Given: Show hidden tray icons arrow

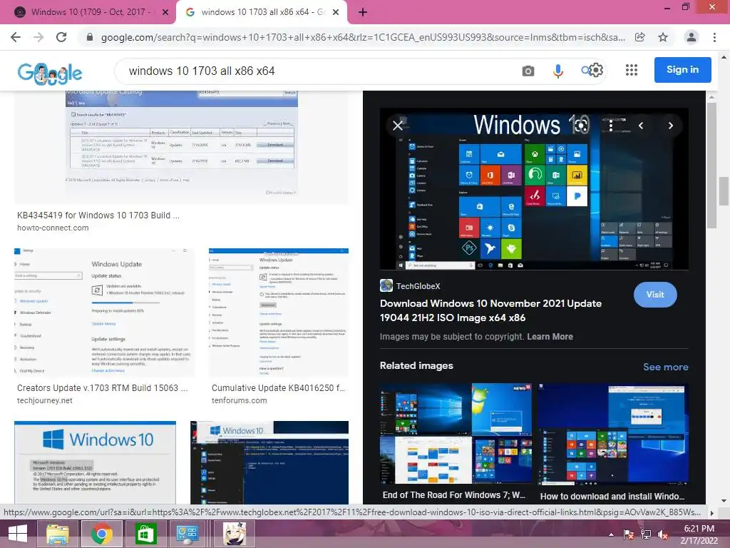Looking at the screenshot, I should click(x=611, y=534).
